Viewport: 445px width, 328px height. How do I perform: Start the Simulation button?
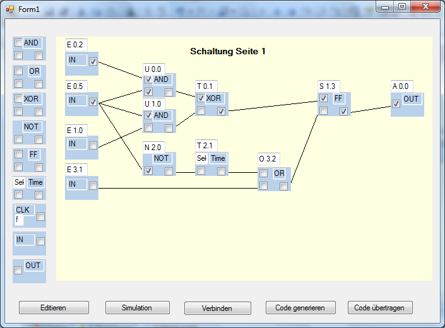[x=138, y=308]
